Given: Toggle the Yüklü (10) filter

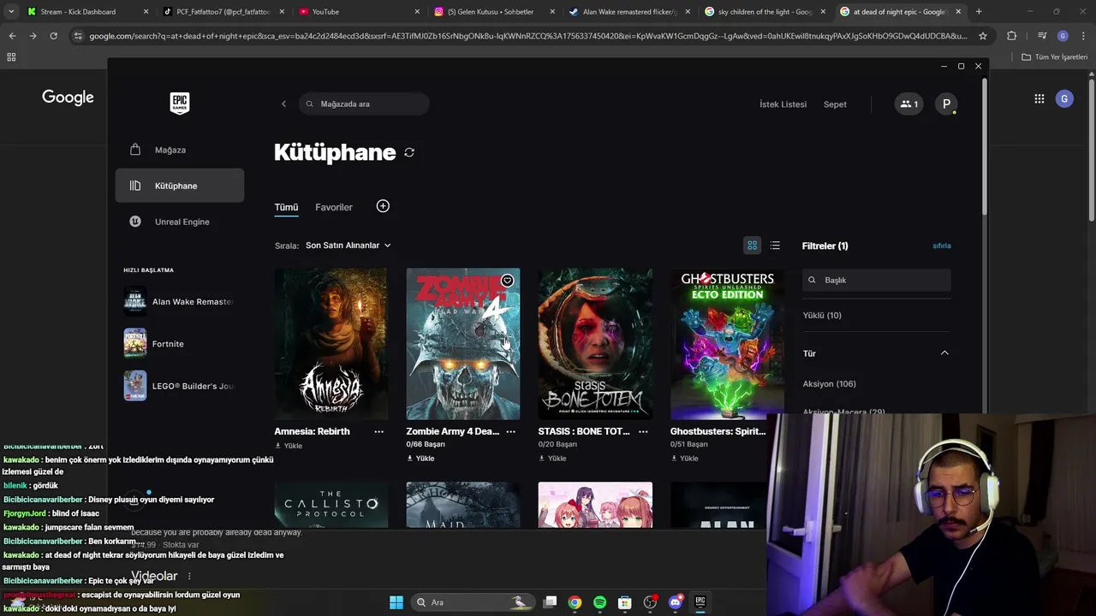Looking at the screenshot, I should (x=822, y=315).
